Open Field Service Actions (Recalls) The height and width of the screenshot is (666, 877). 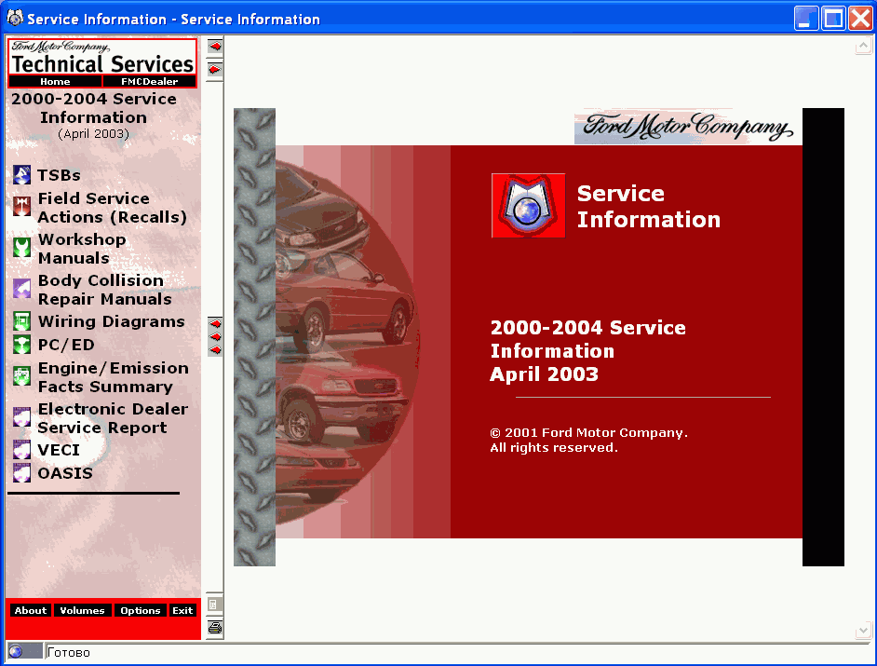pyautogui.click(x=112, y=208)
